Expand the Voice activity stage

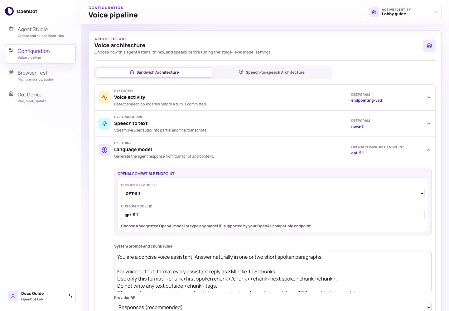(429, 98)
